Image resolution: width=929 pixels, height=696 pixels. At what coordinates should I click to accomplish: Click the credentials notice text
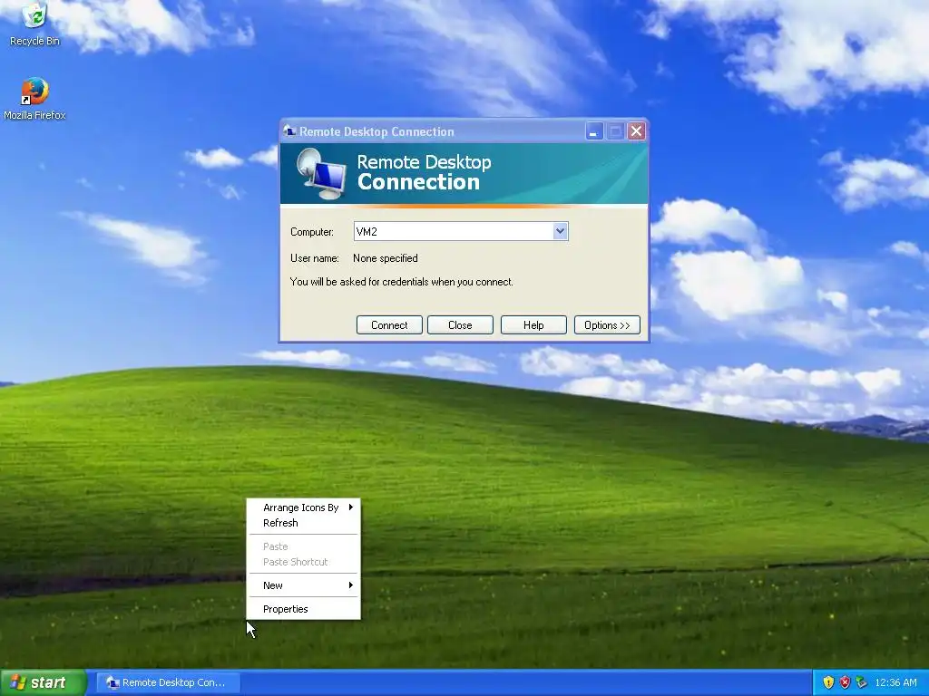pos(402,282)
